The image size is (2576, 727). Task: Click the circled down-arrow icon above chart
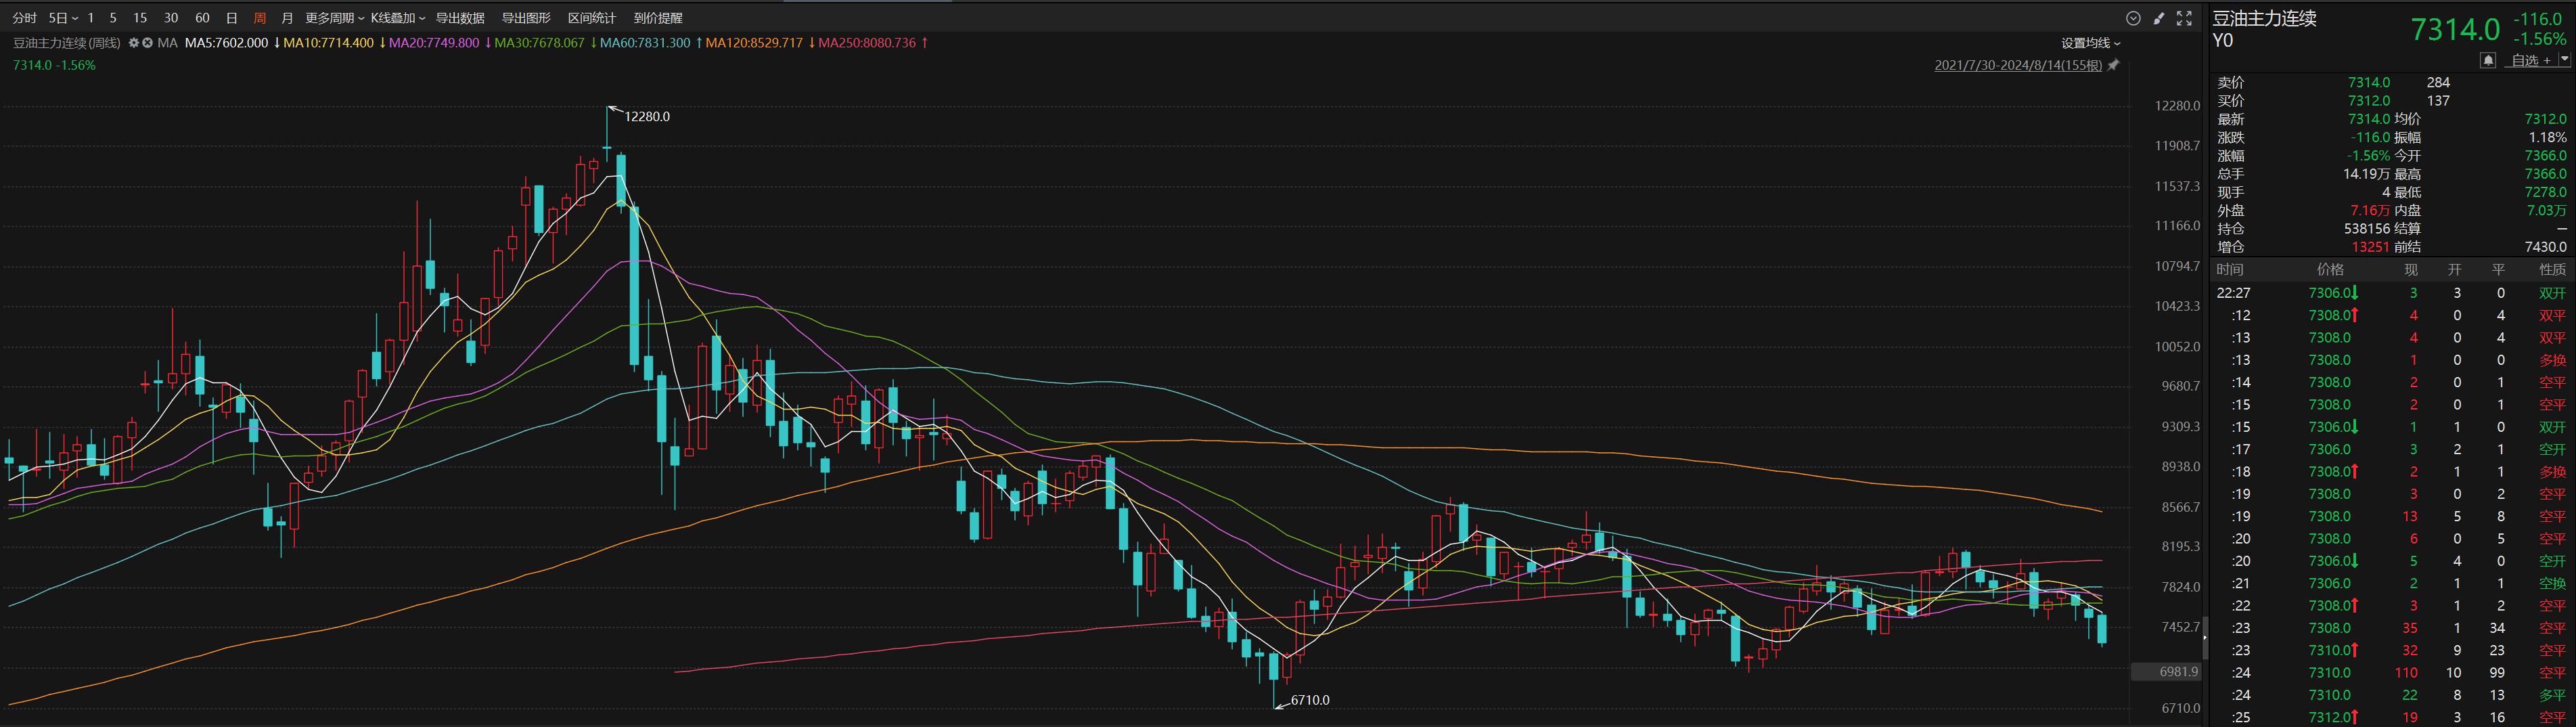coord(2133,18)
